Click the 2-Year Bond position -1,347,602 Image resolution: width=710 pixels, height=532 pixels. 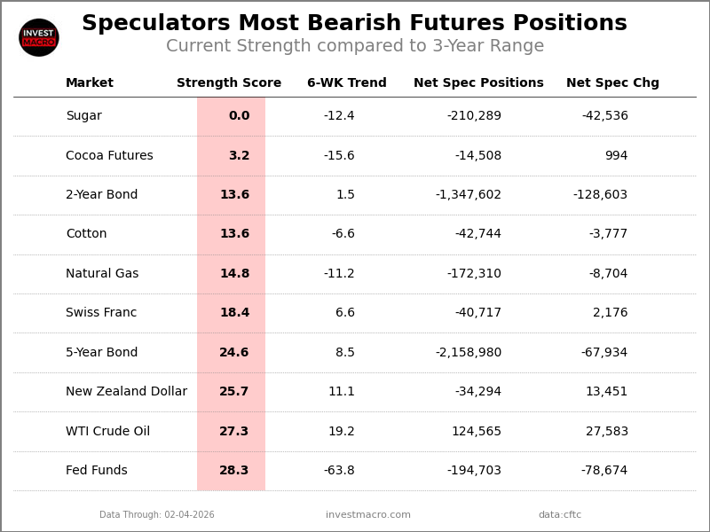[468, 195]
